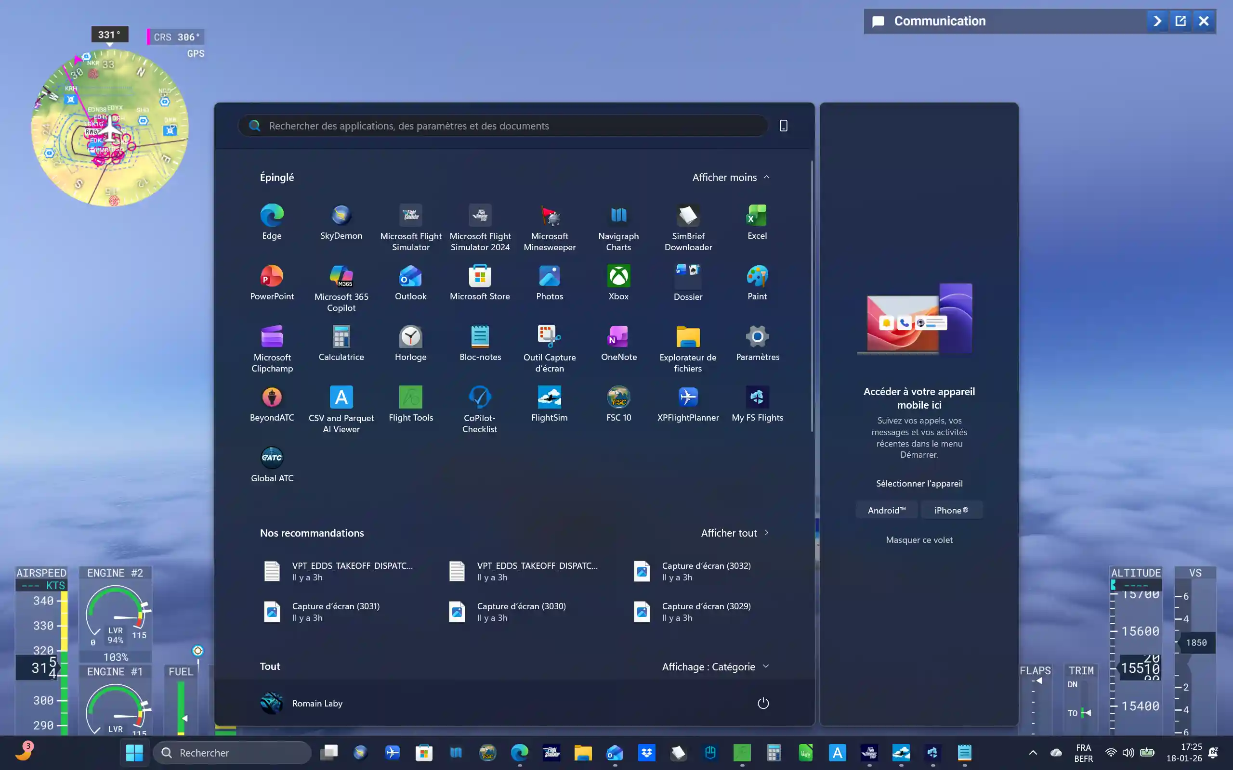The height and width of the screenshot is (770, 1233).
Task: Select iPhone device option
Action: (951, 510)
